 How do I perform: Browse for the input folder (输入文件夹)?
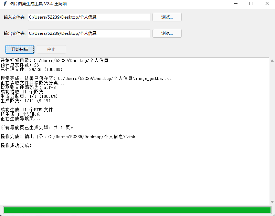point(167,17)
